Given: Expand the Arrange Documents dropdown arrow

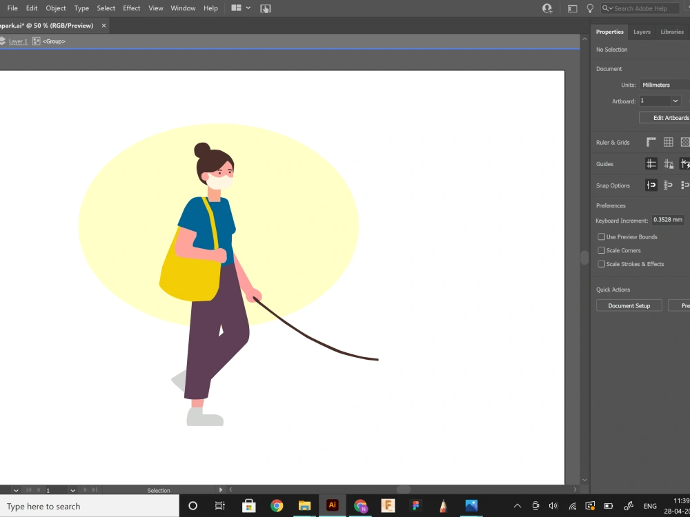Looking at the screenshot, I should [x=248, y=8].
